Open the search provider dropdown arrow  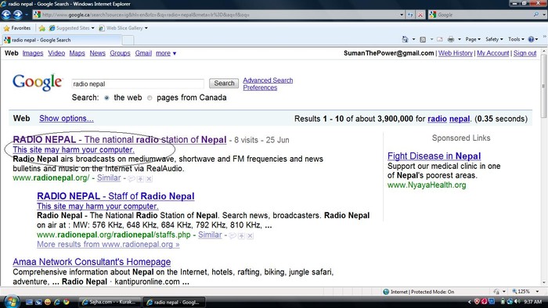(x=544, y=15)
